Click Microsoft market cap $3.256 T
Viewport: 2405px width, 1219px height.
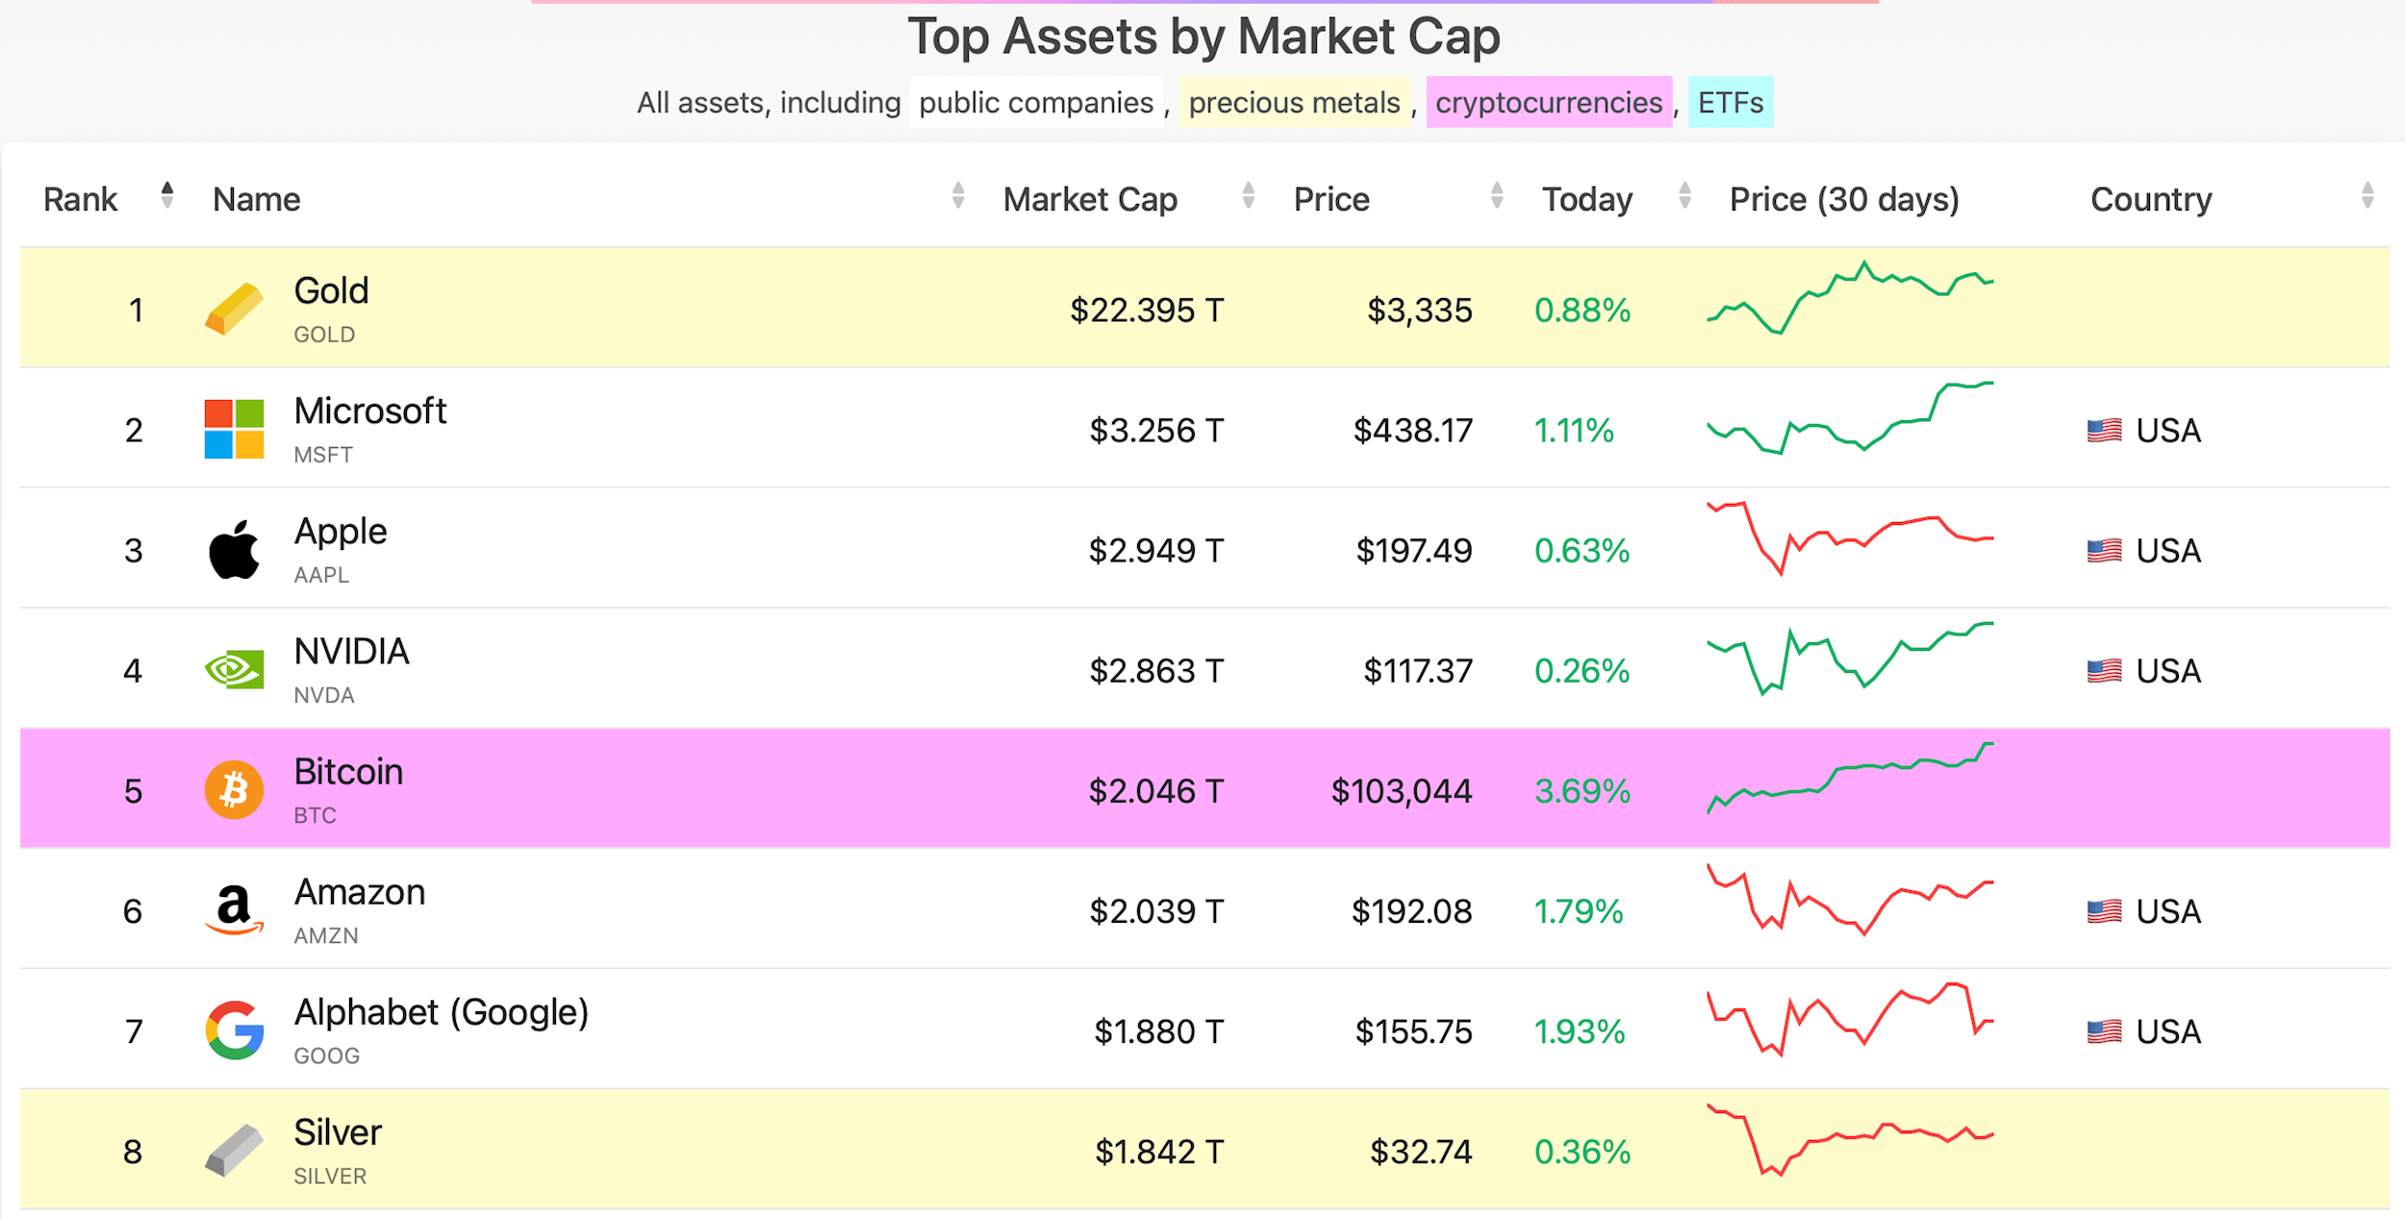pos(1156,431)
